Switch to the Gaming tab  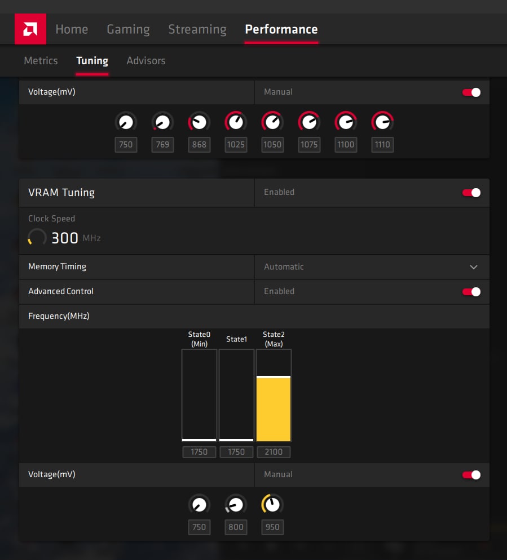pos(129,29)
